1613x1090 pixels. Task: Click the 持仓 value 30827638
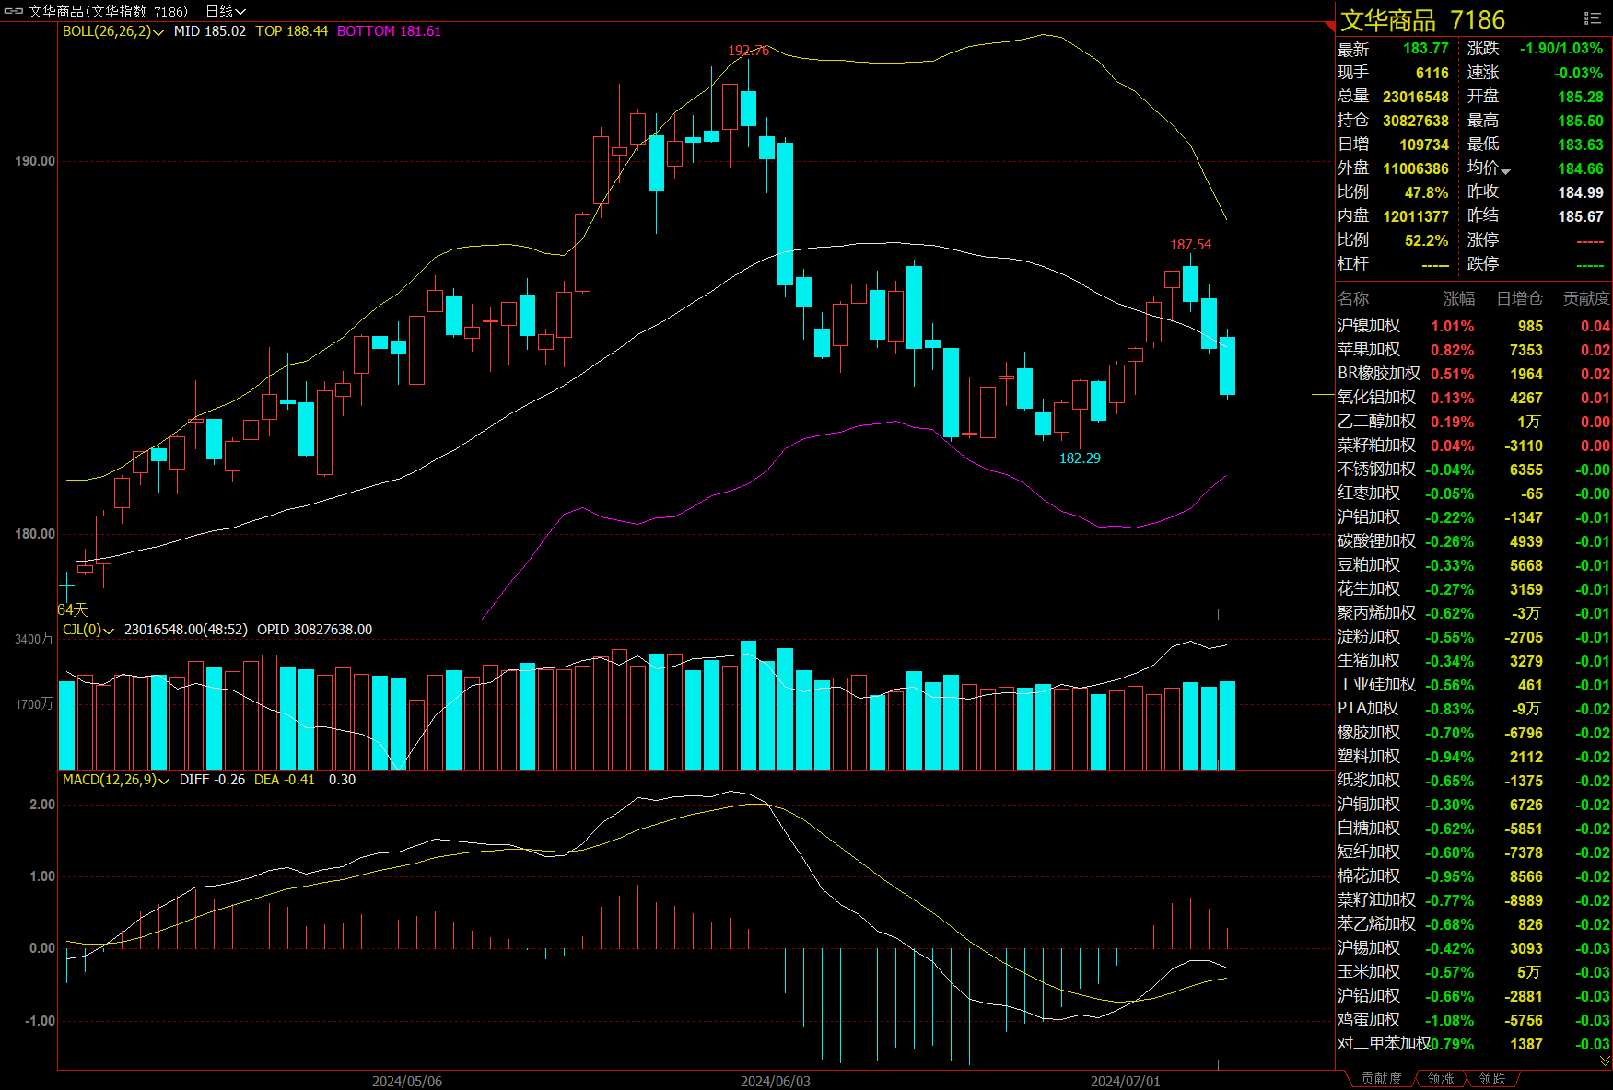coord(1415,121)
